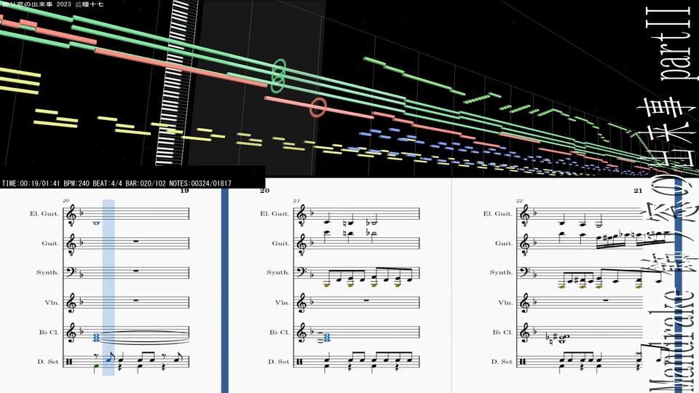Click the blue whole note in El. Guit. measure 20
Screen dimensions: 699x393
(96, 223)
